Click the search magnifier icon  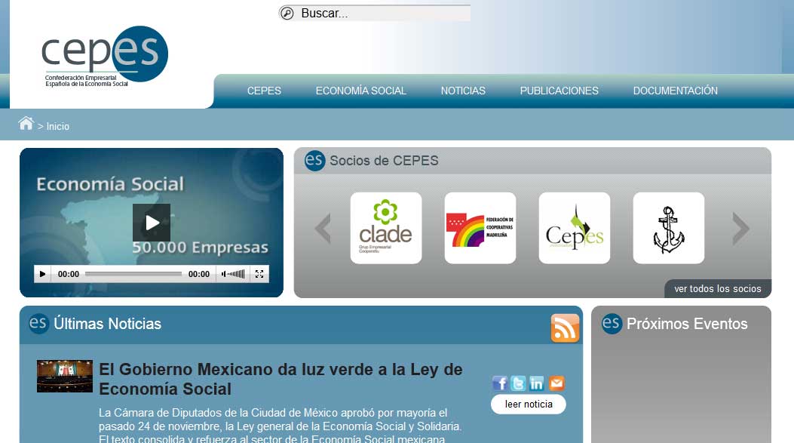[287, 14]
